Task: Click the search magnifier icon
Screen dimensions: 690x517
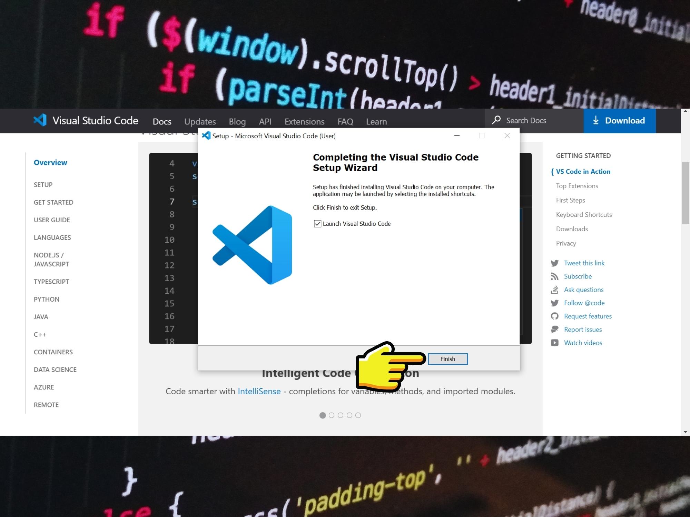Action: 496,120
